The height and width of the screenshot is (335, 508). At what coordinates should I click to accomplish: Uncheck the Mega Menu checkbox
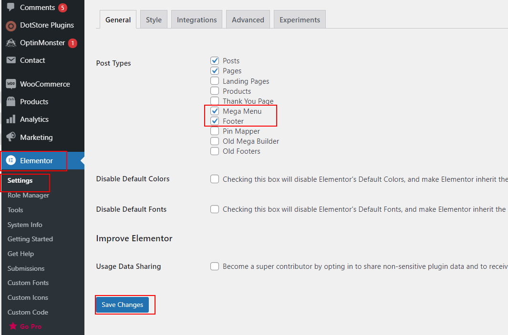coord(215,111)
